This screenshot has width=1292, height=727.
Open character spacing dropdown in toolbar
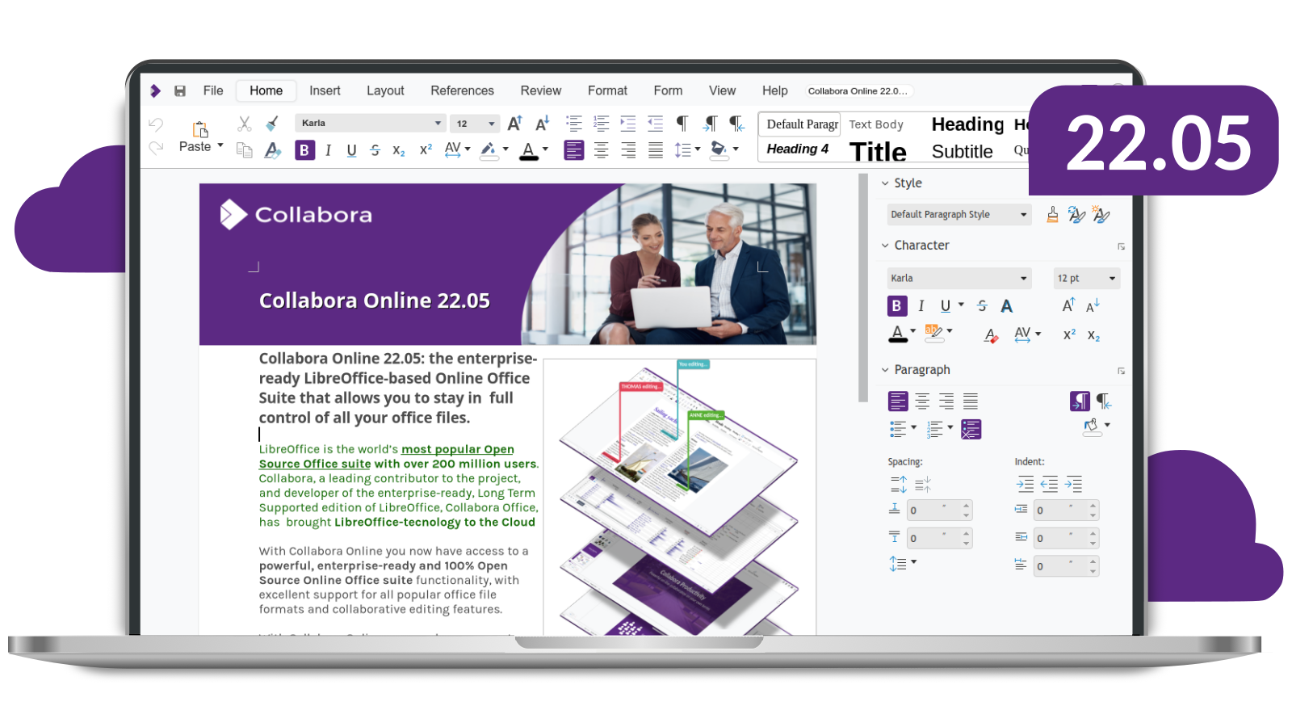(x=467, y=149)
